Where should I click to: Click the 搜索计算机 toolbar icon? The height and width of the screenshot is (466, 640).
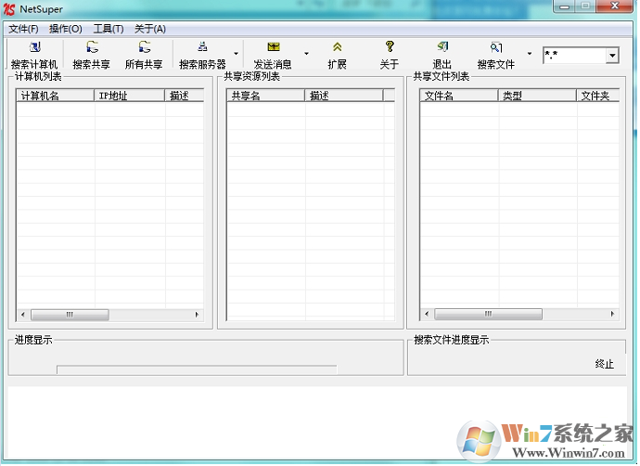(x=34, y=47)
